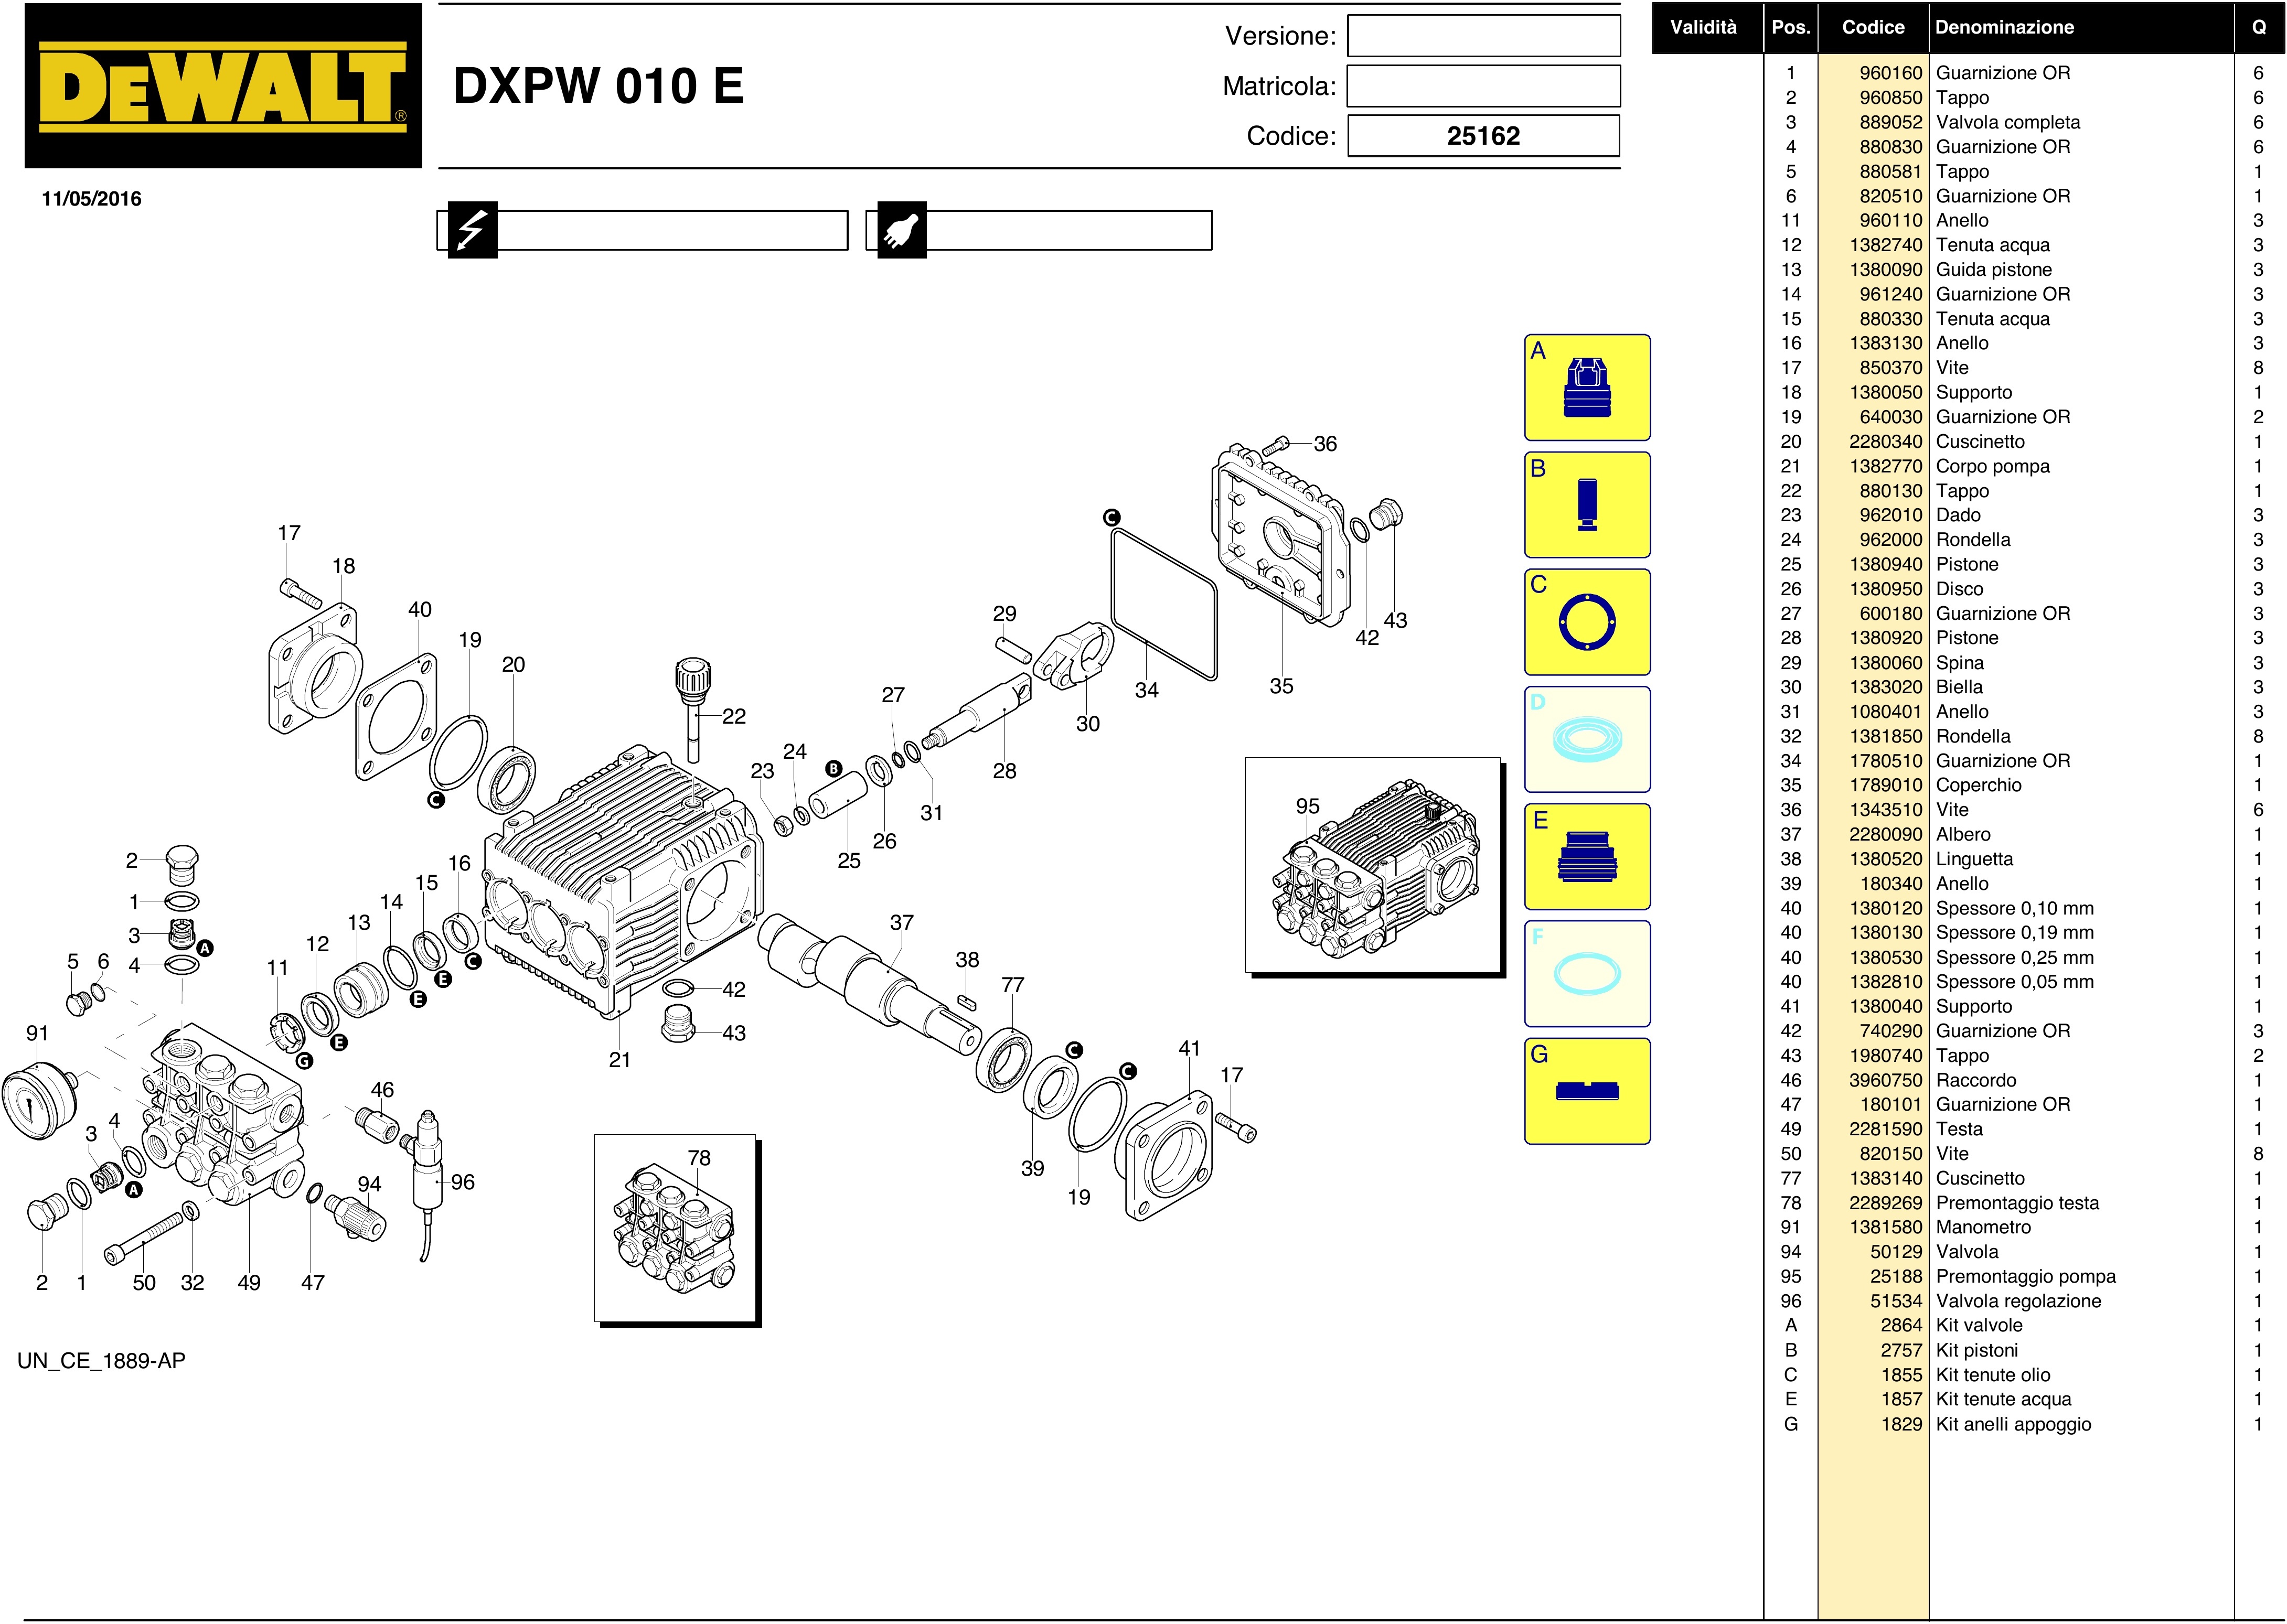This screenshot has width=2287, height=1624.
Task: Click the lightning bolt electrical icon
Action: 472,231
